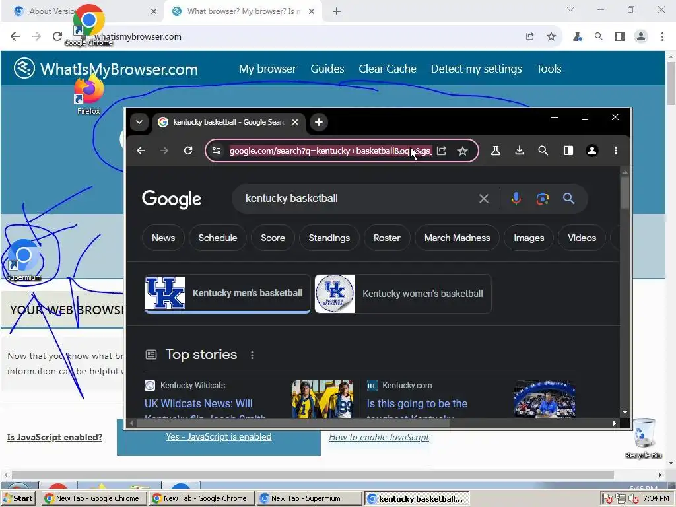The height and width of the screenshot is (507, 676).
Task: Click the forward arrow in the Supermium window
Action: tap(164, 151)
